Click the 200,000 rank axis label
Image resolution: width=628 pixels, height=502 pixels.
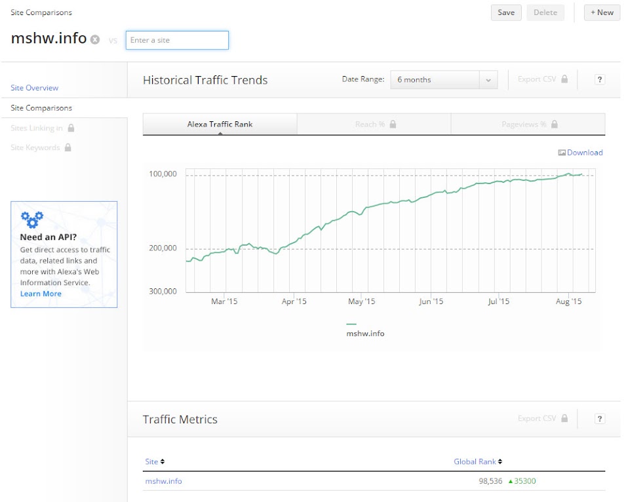pyautogui.click(x=163, y=248)
